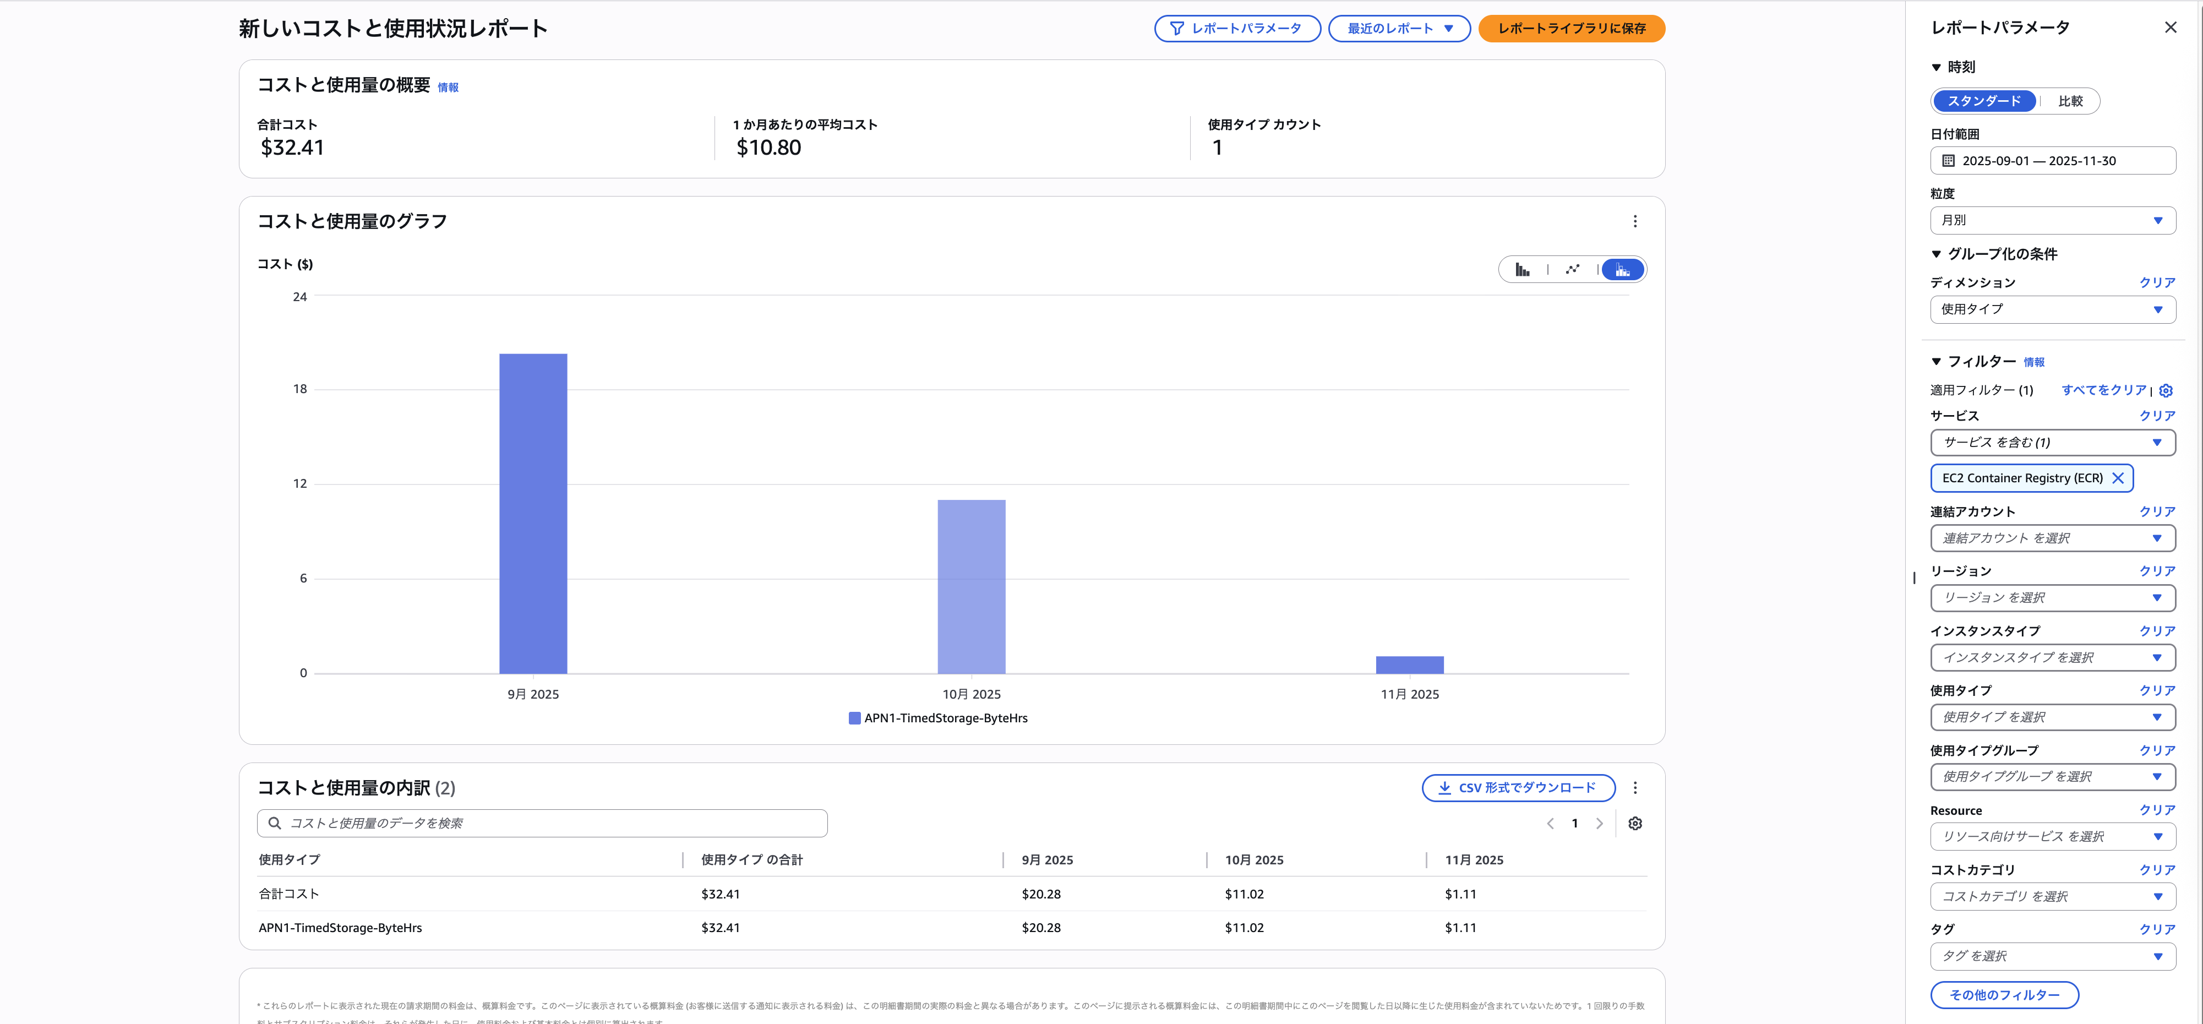Toggle APN1-TimedStorage-ByteHrs legend swatch
The height and width of the screenshot is (1024, 2203).
(854, 718)
